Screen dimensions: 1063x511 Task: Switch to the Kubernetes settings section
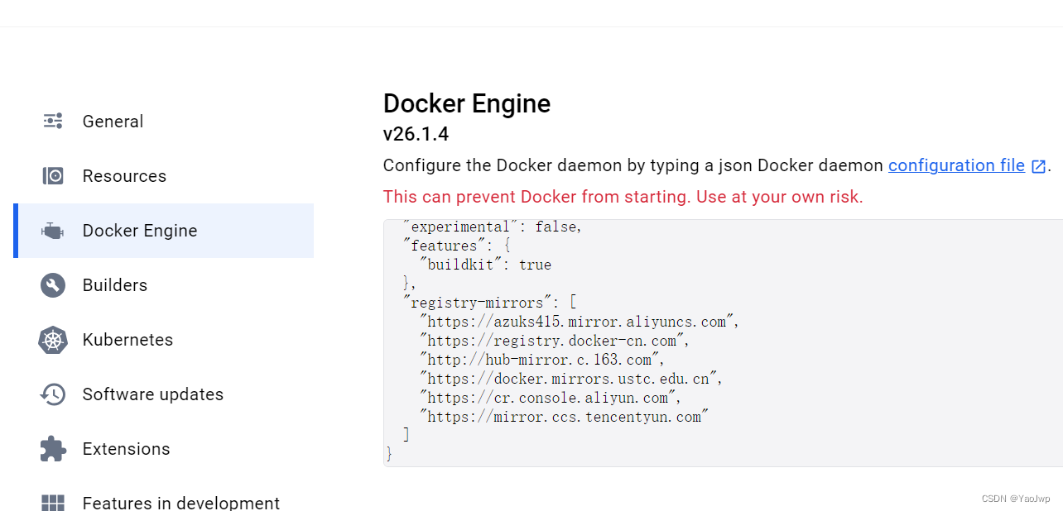coord(127,339)
